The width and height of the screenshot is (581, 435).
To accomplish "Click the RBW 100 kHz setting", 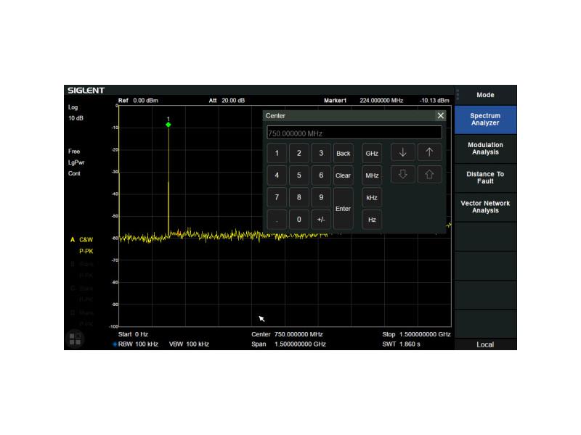I will pos(138,344).
